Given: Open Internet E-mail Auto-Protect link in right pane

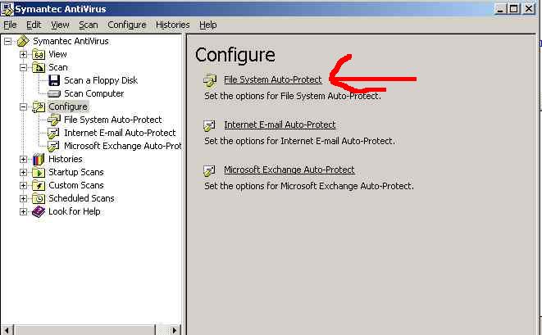Looking at the screenshot, I should 280,125.
